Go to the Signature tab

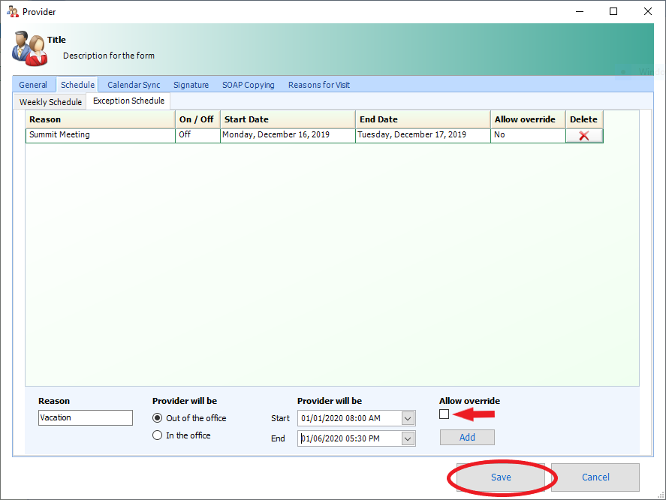[x=191, y=85]
